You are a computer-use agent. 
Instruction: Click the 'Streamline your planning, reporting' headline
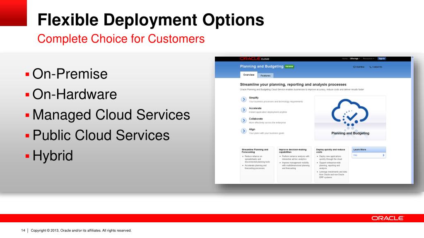click(293, 84)
